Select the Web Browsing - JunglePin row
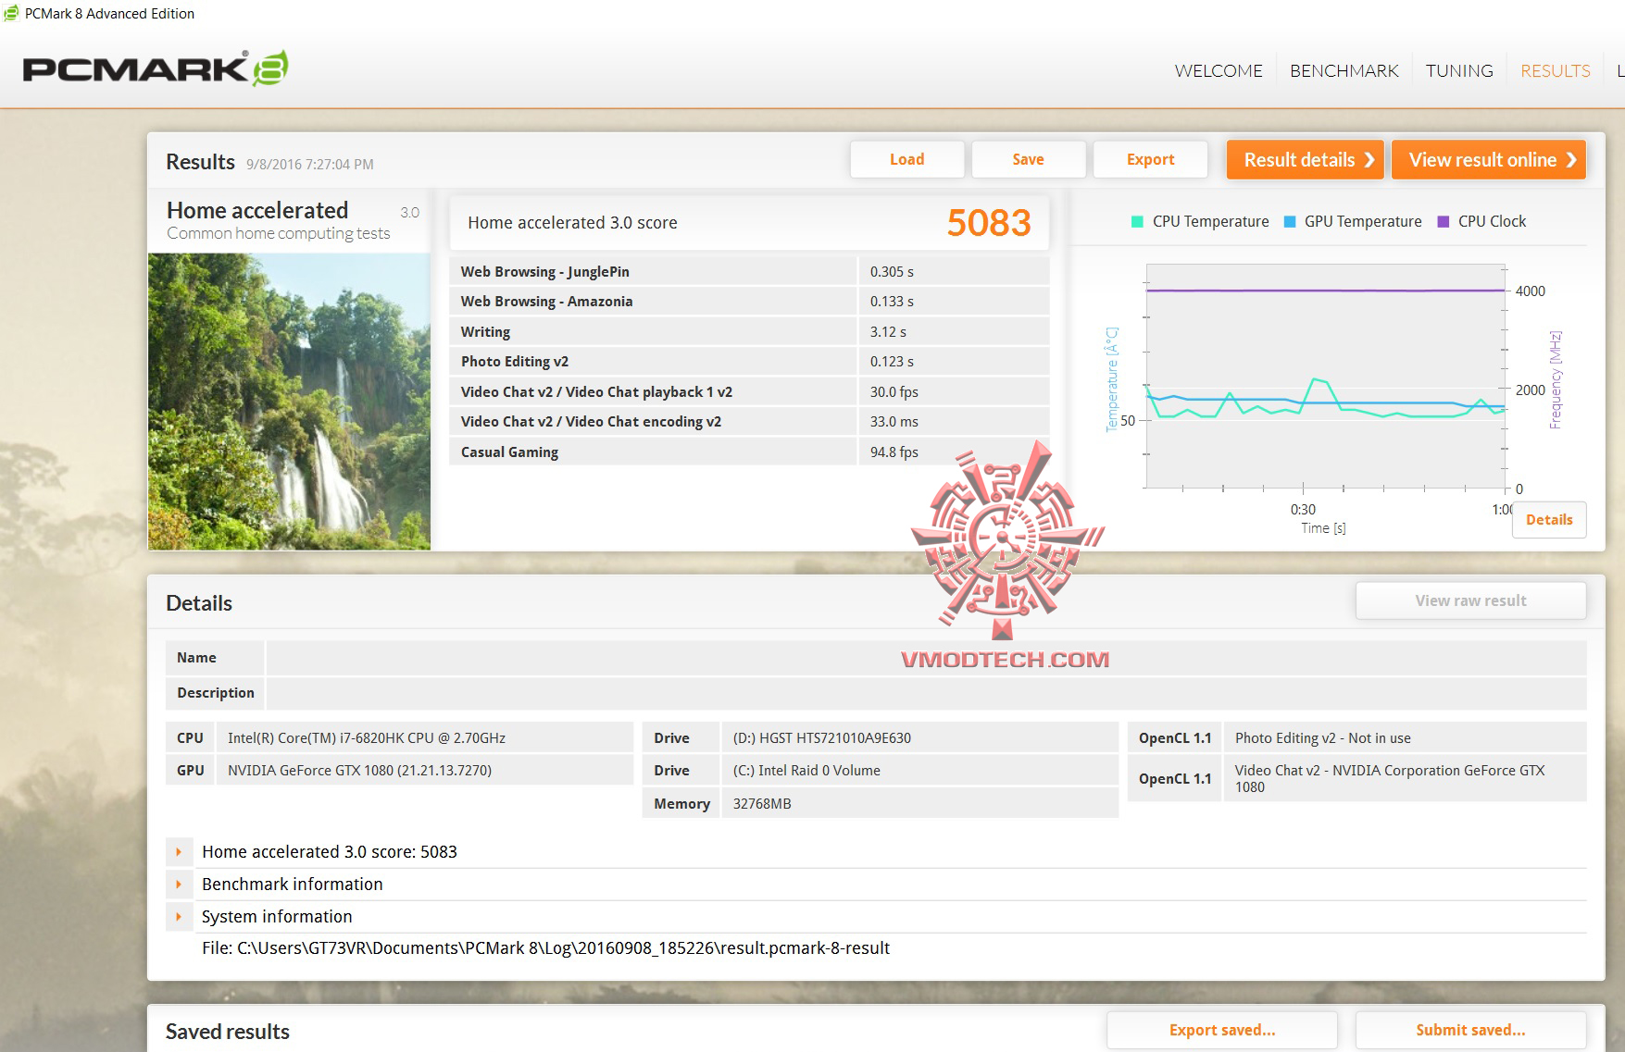Screen dimensions: 1625x1052 click(x=749, y=272)
